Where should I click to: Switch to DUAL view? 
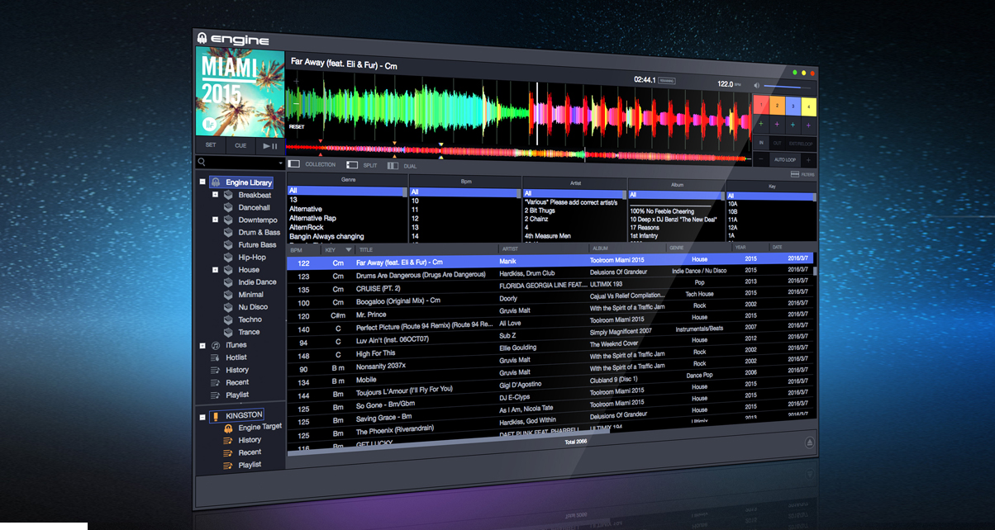(x=402, y=166)
